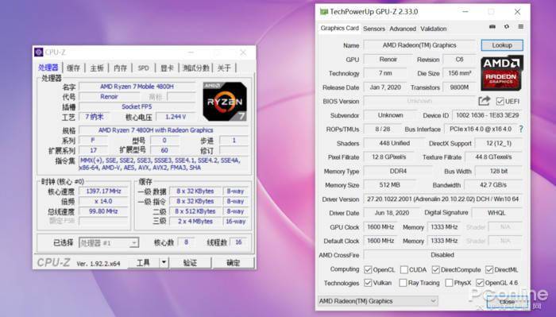Click the thread count 16 value
Image resolution: width=556 pixels, height=317 pixels.
coord(238,242)
